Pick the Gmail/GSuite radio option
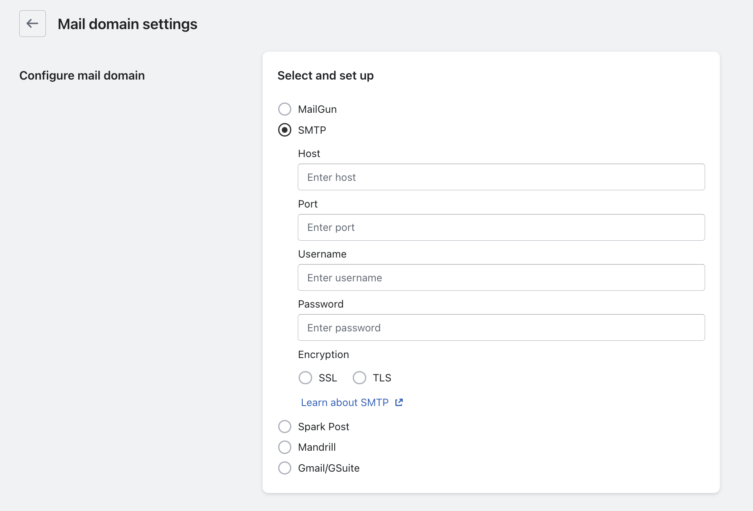Image resolution: width=753 pixels, height=511 pixels. 285,468
